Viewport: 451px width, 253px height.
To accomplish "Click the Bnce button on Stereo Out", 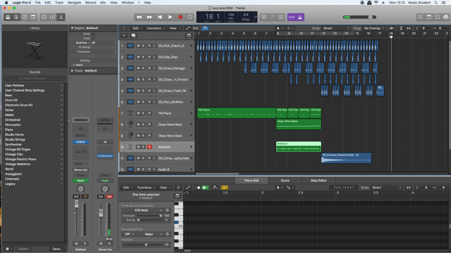I will (x=109, y=239).
